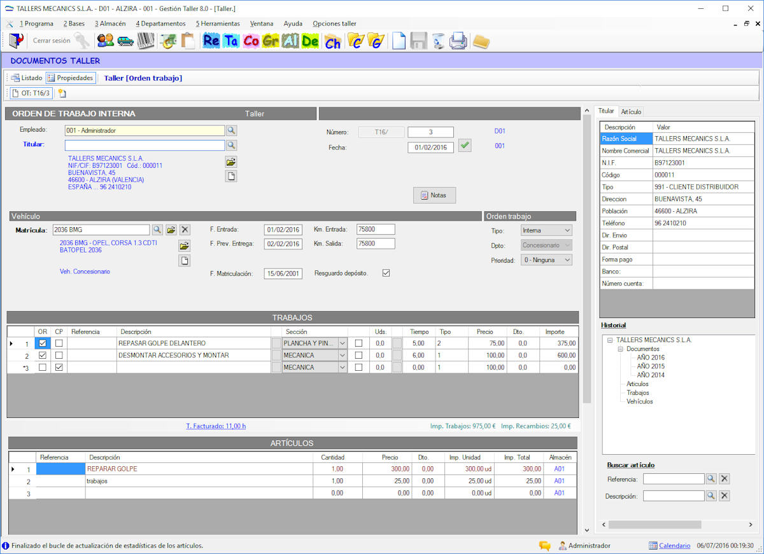
Task: Open the customers (people) toolbar icon
Action: click(105, 41)
